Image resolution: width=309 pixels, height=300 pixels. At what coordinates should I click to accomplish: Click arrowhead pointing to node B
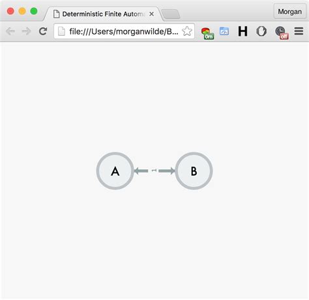172,171
